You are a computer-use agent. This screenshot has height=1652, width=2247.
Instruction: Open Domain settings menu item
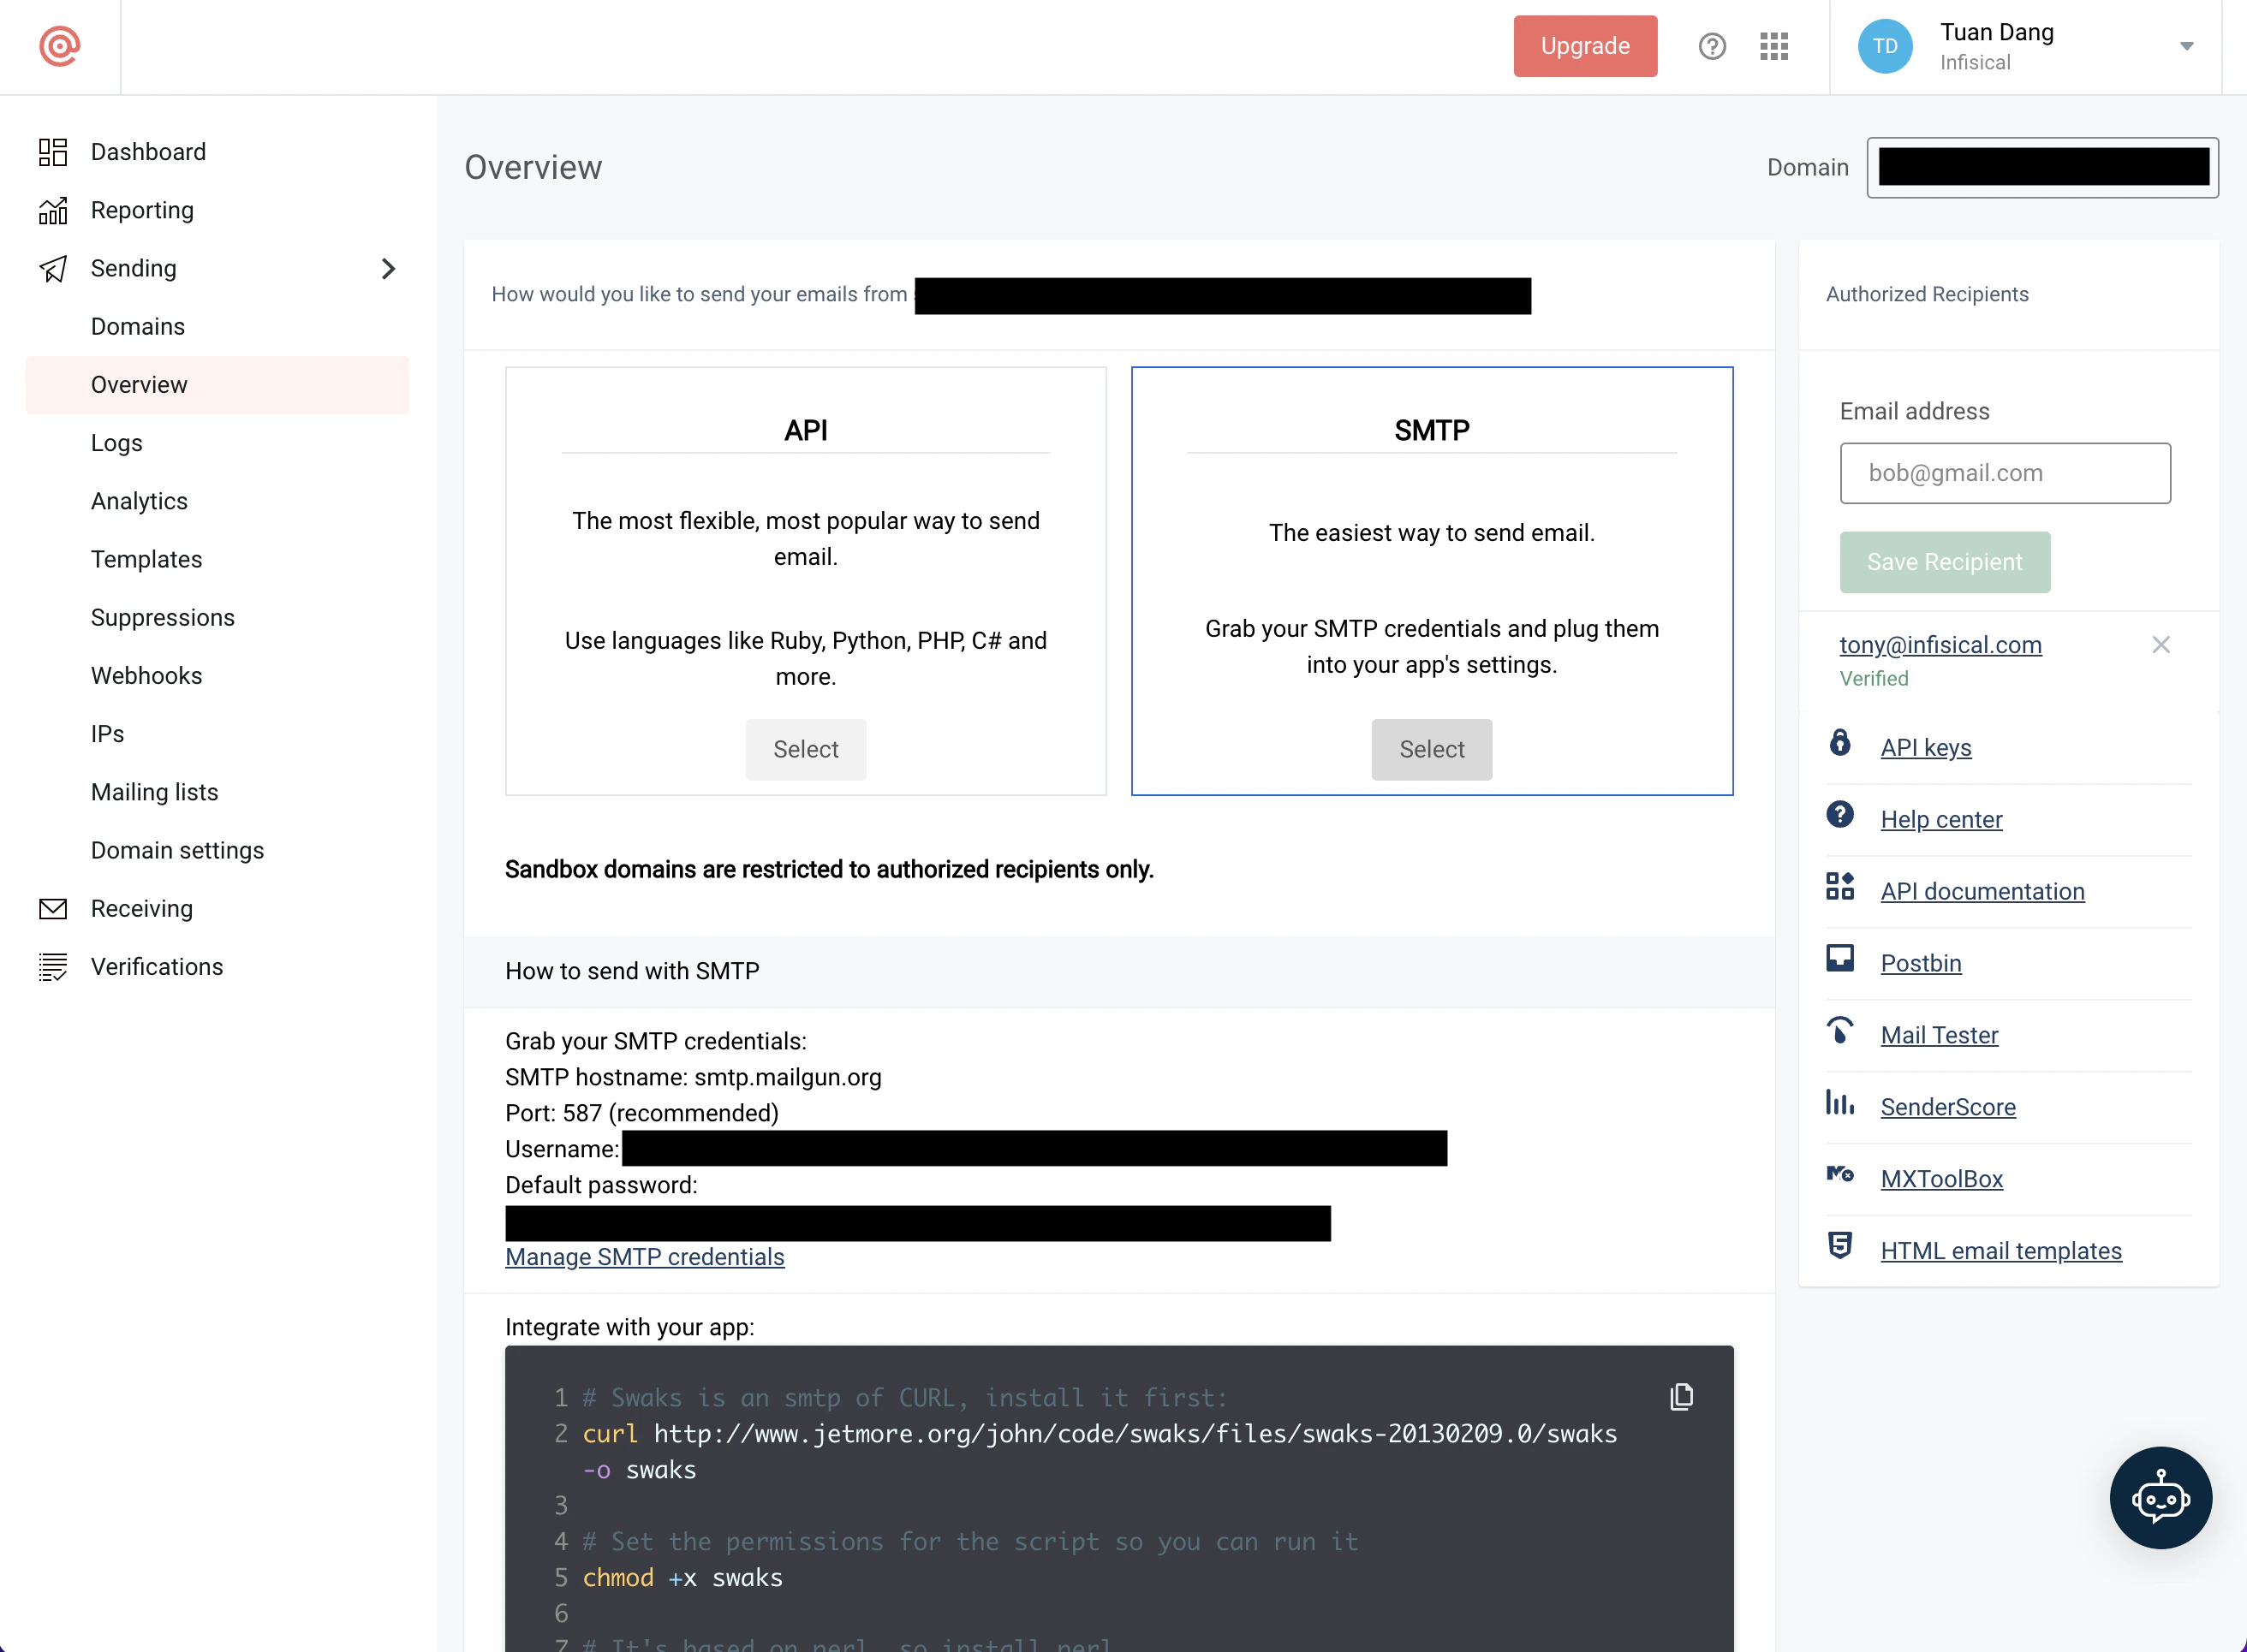pos(178,850)
